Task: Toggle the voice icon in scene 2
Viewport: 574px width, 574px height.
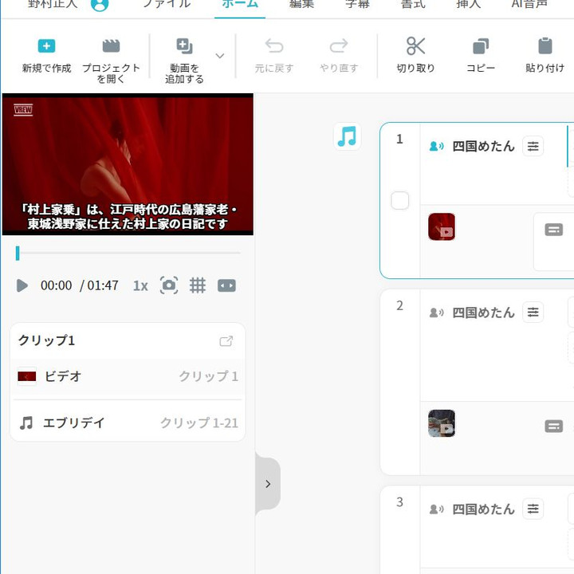Action: coord(436,313)
